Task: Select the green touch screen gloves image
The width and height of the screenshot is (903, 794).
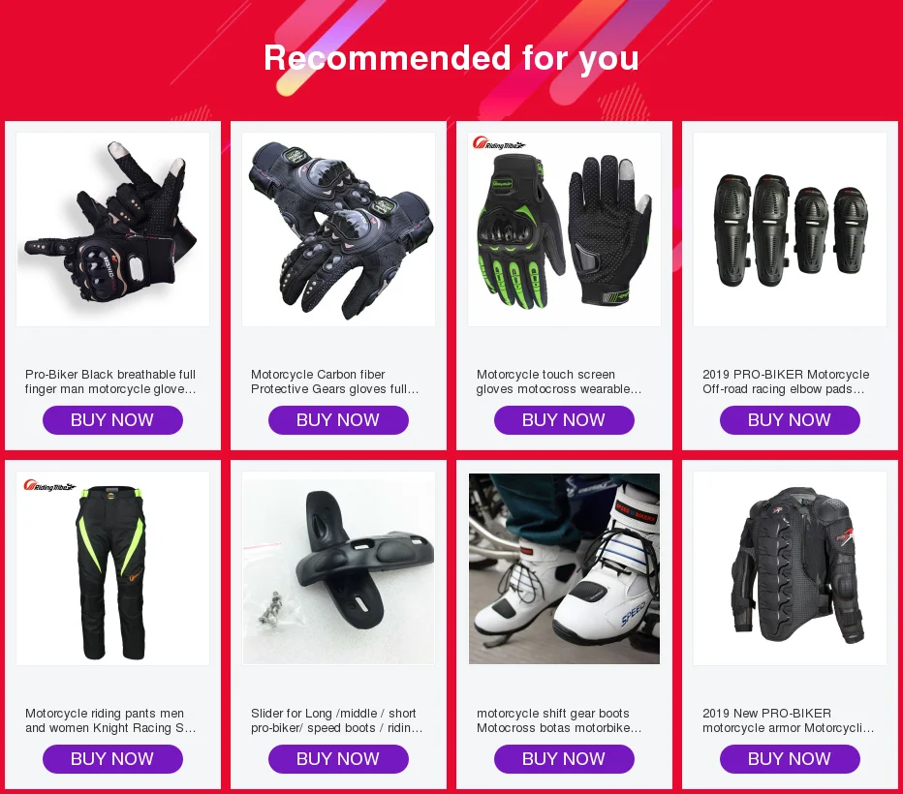Action: [x=564, y=229]
